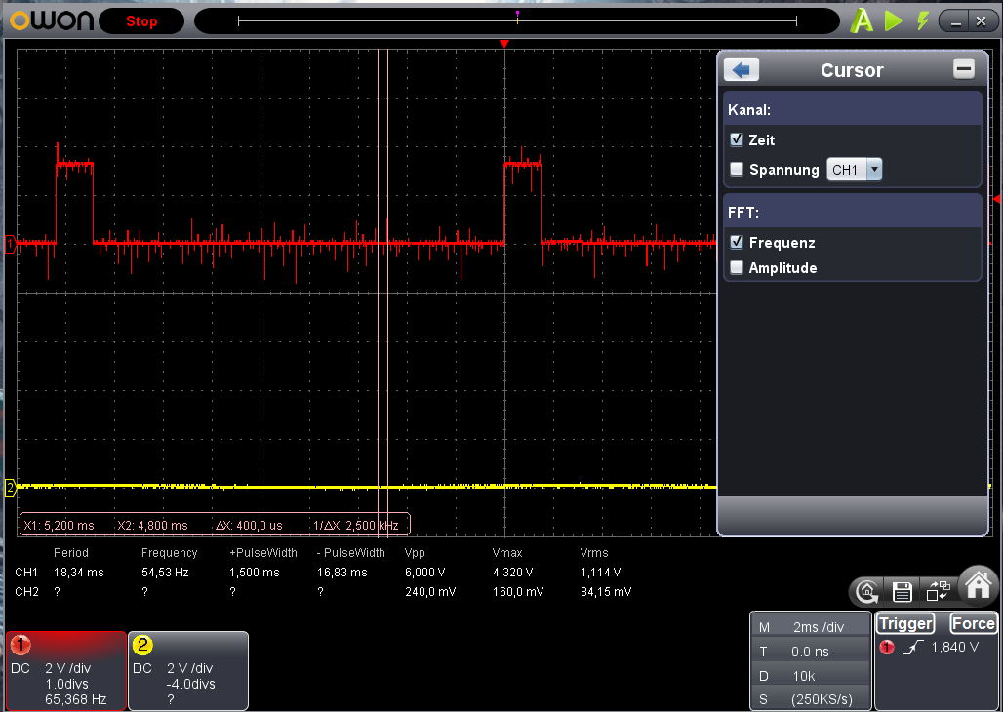This screenshot has width=1003, height=712.
Task: Open the Trigger settings button
Action: (x=905, y=624)
